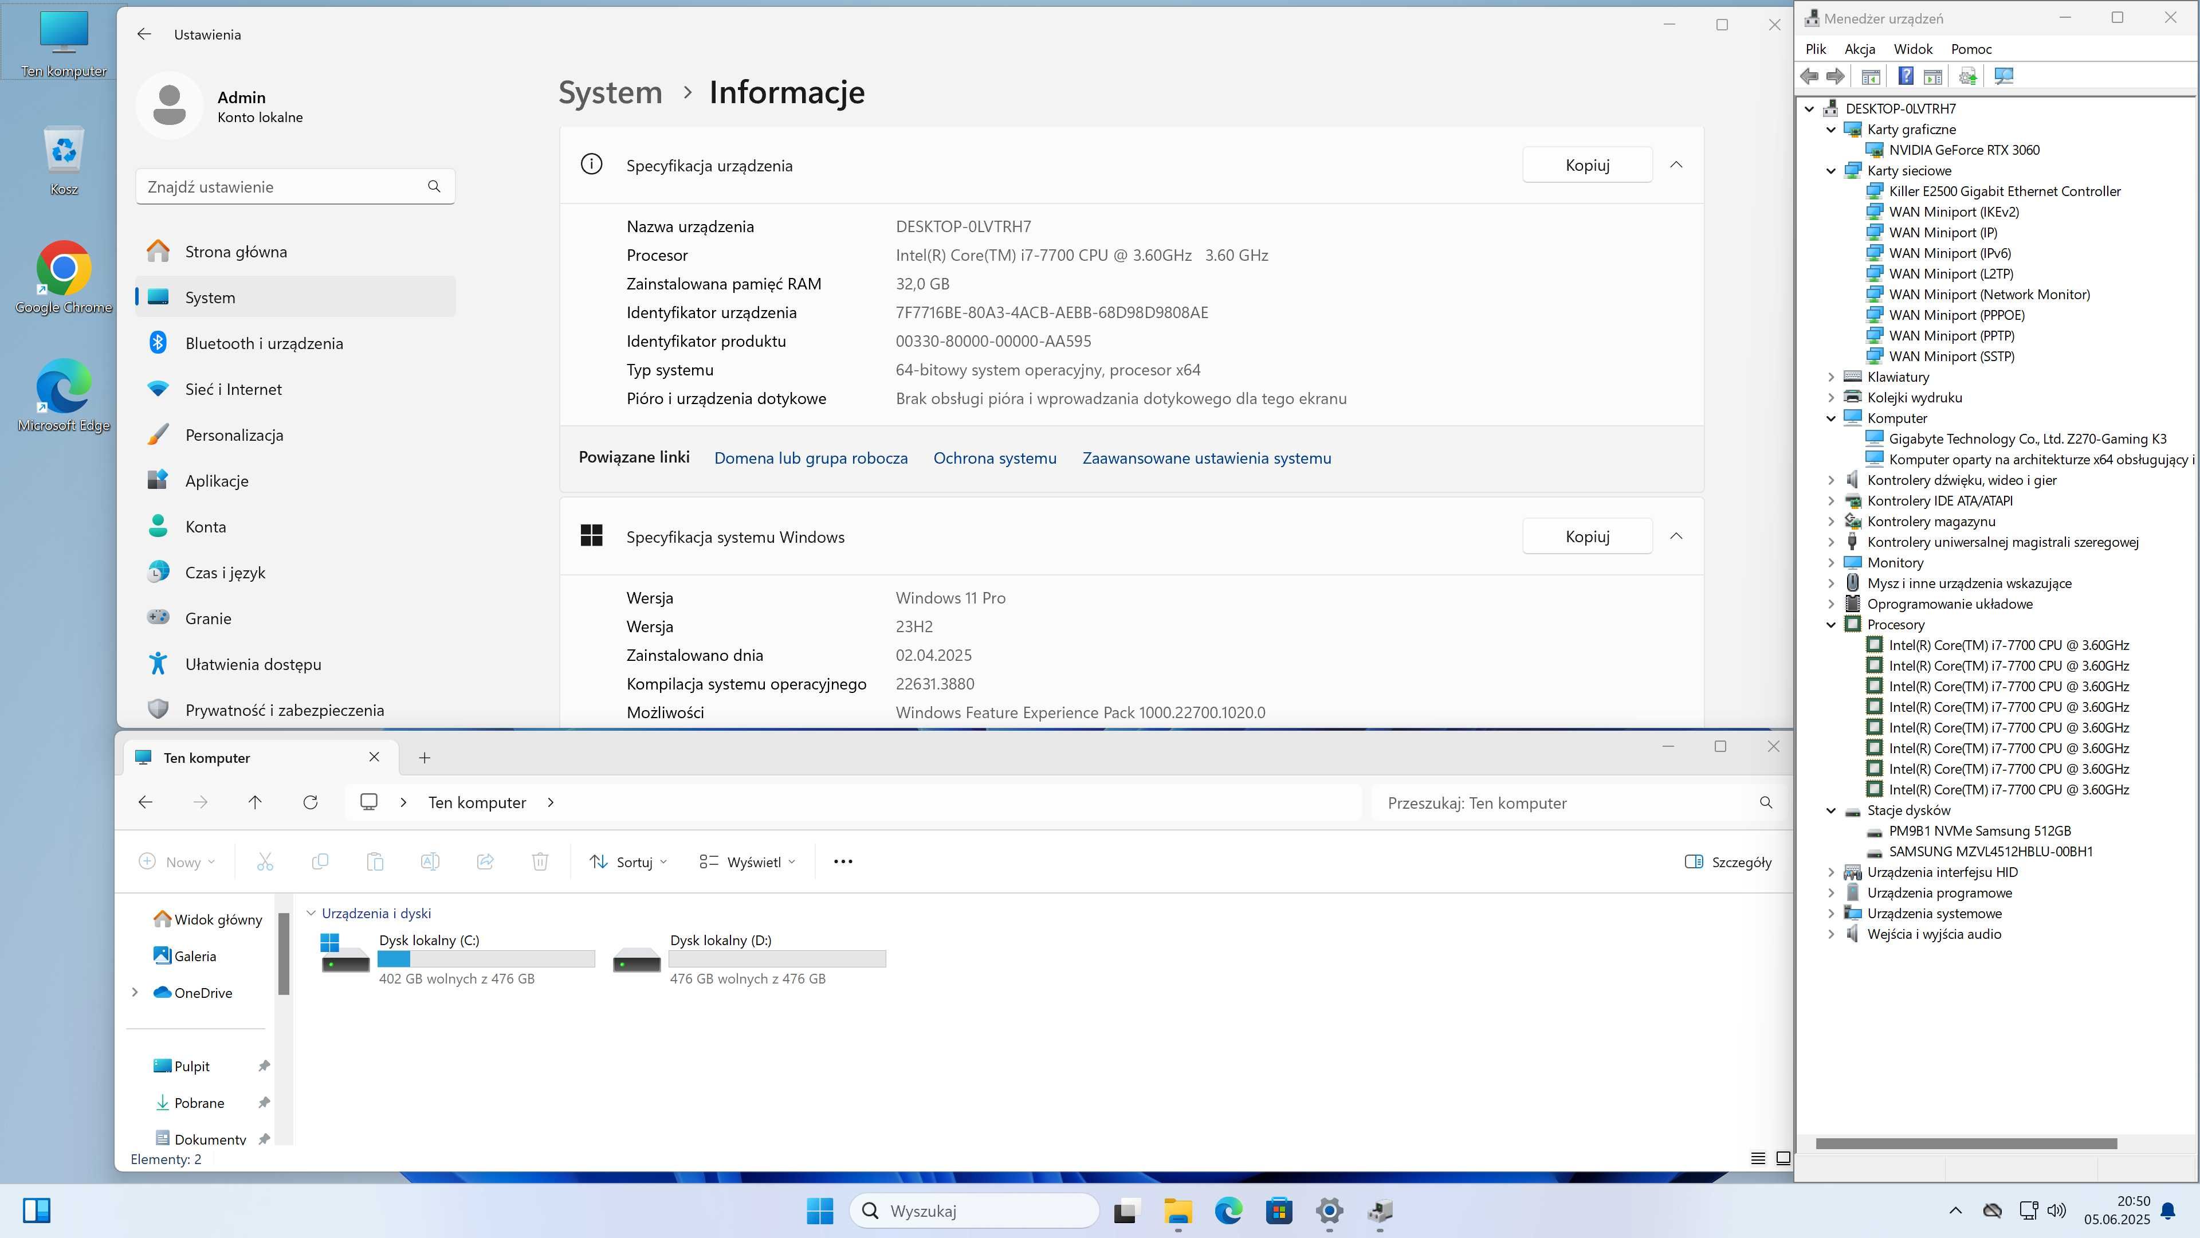
Task: Click Refresh icon in File Explorer
Action: tap(310, 802)
